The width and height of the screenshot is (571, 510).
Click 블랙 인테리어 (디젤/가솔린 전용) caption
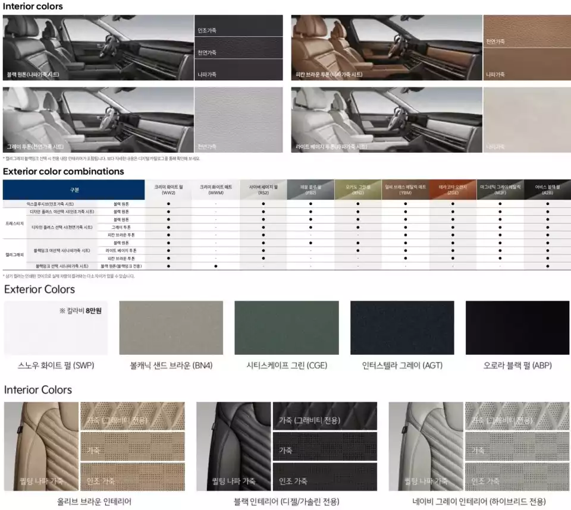point(287,501)
